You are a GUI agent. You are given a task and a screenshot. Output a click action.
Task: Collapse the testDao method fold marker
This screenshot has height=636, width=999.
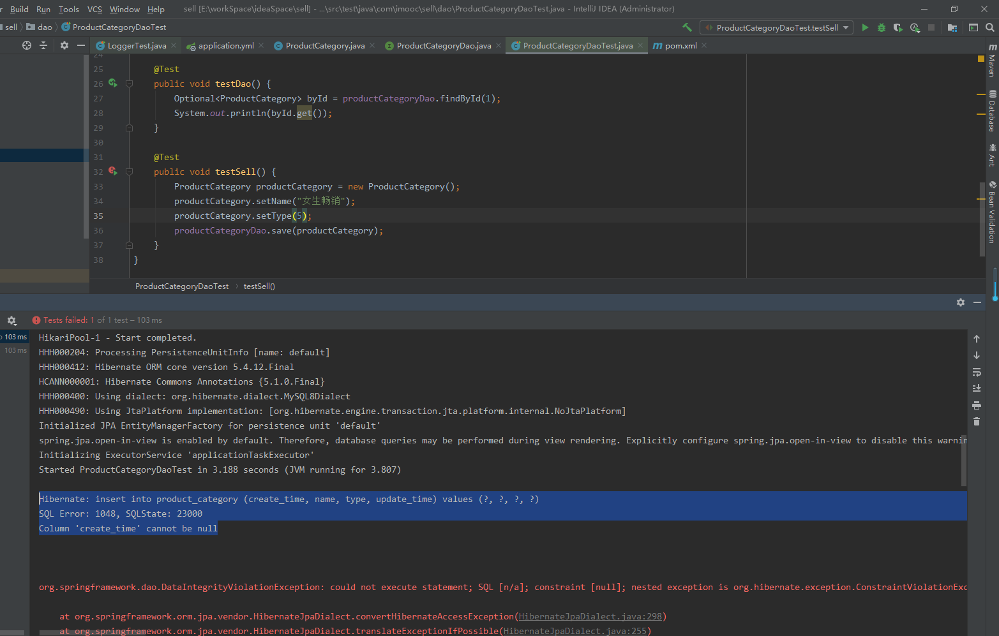pos(129,84)
